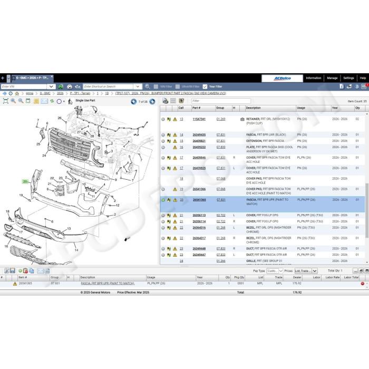The width and height of the screenshot is (369, 369).
Task: Open the notifications icon with red badge
Action: pyautogui.click(x=364, y=86)
